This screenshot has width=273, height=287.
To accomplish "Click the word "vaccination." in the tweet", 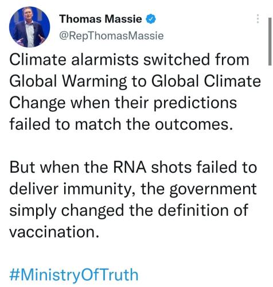I will (x=54, y=232).
